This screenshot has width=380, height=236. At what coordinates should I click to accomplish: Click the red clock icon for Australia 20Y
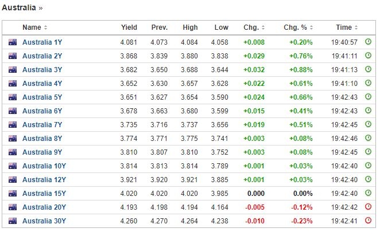click(x=368, y=207)
